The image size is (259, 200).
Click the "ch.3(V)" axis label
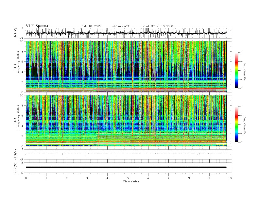[x=16, y=155]
